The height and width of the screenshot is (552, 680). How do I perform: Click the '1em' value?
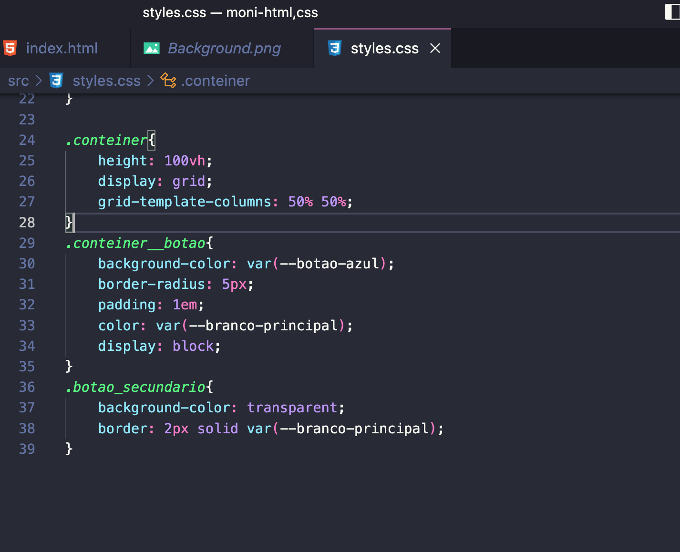point(185,305)
